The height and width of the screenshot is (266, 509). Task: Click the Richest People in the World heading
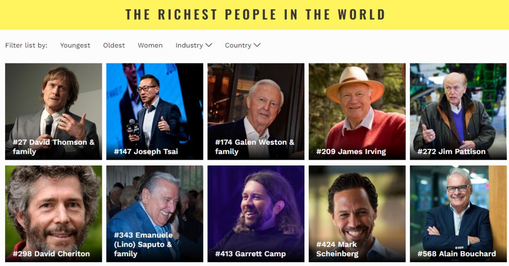255,15
